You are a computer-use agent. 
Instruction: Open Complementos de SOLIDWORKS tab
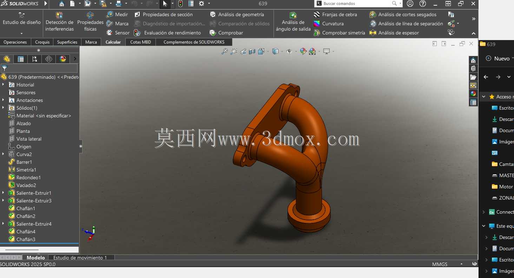[x=194, y=42]
